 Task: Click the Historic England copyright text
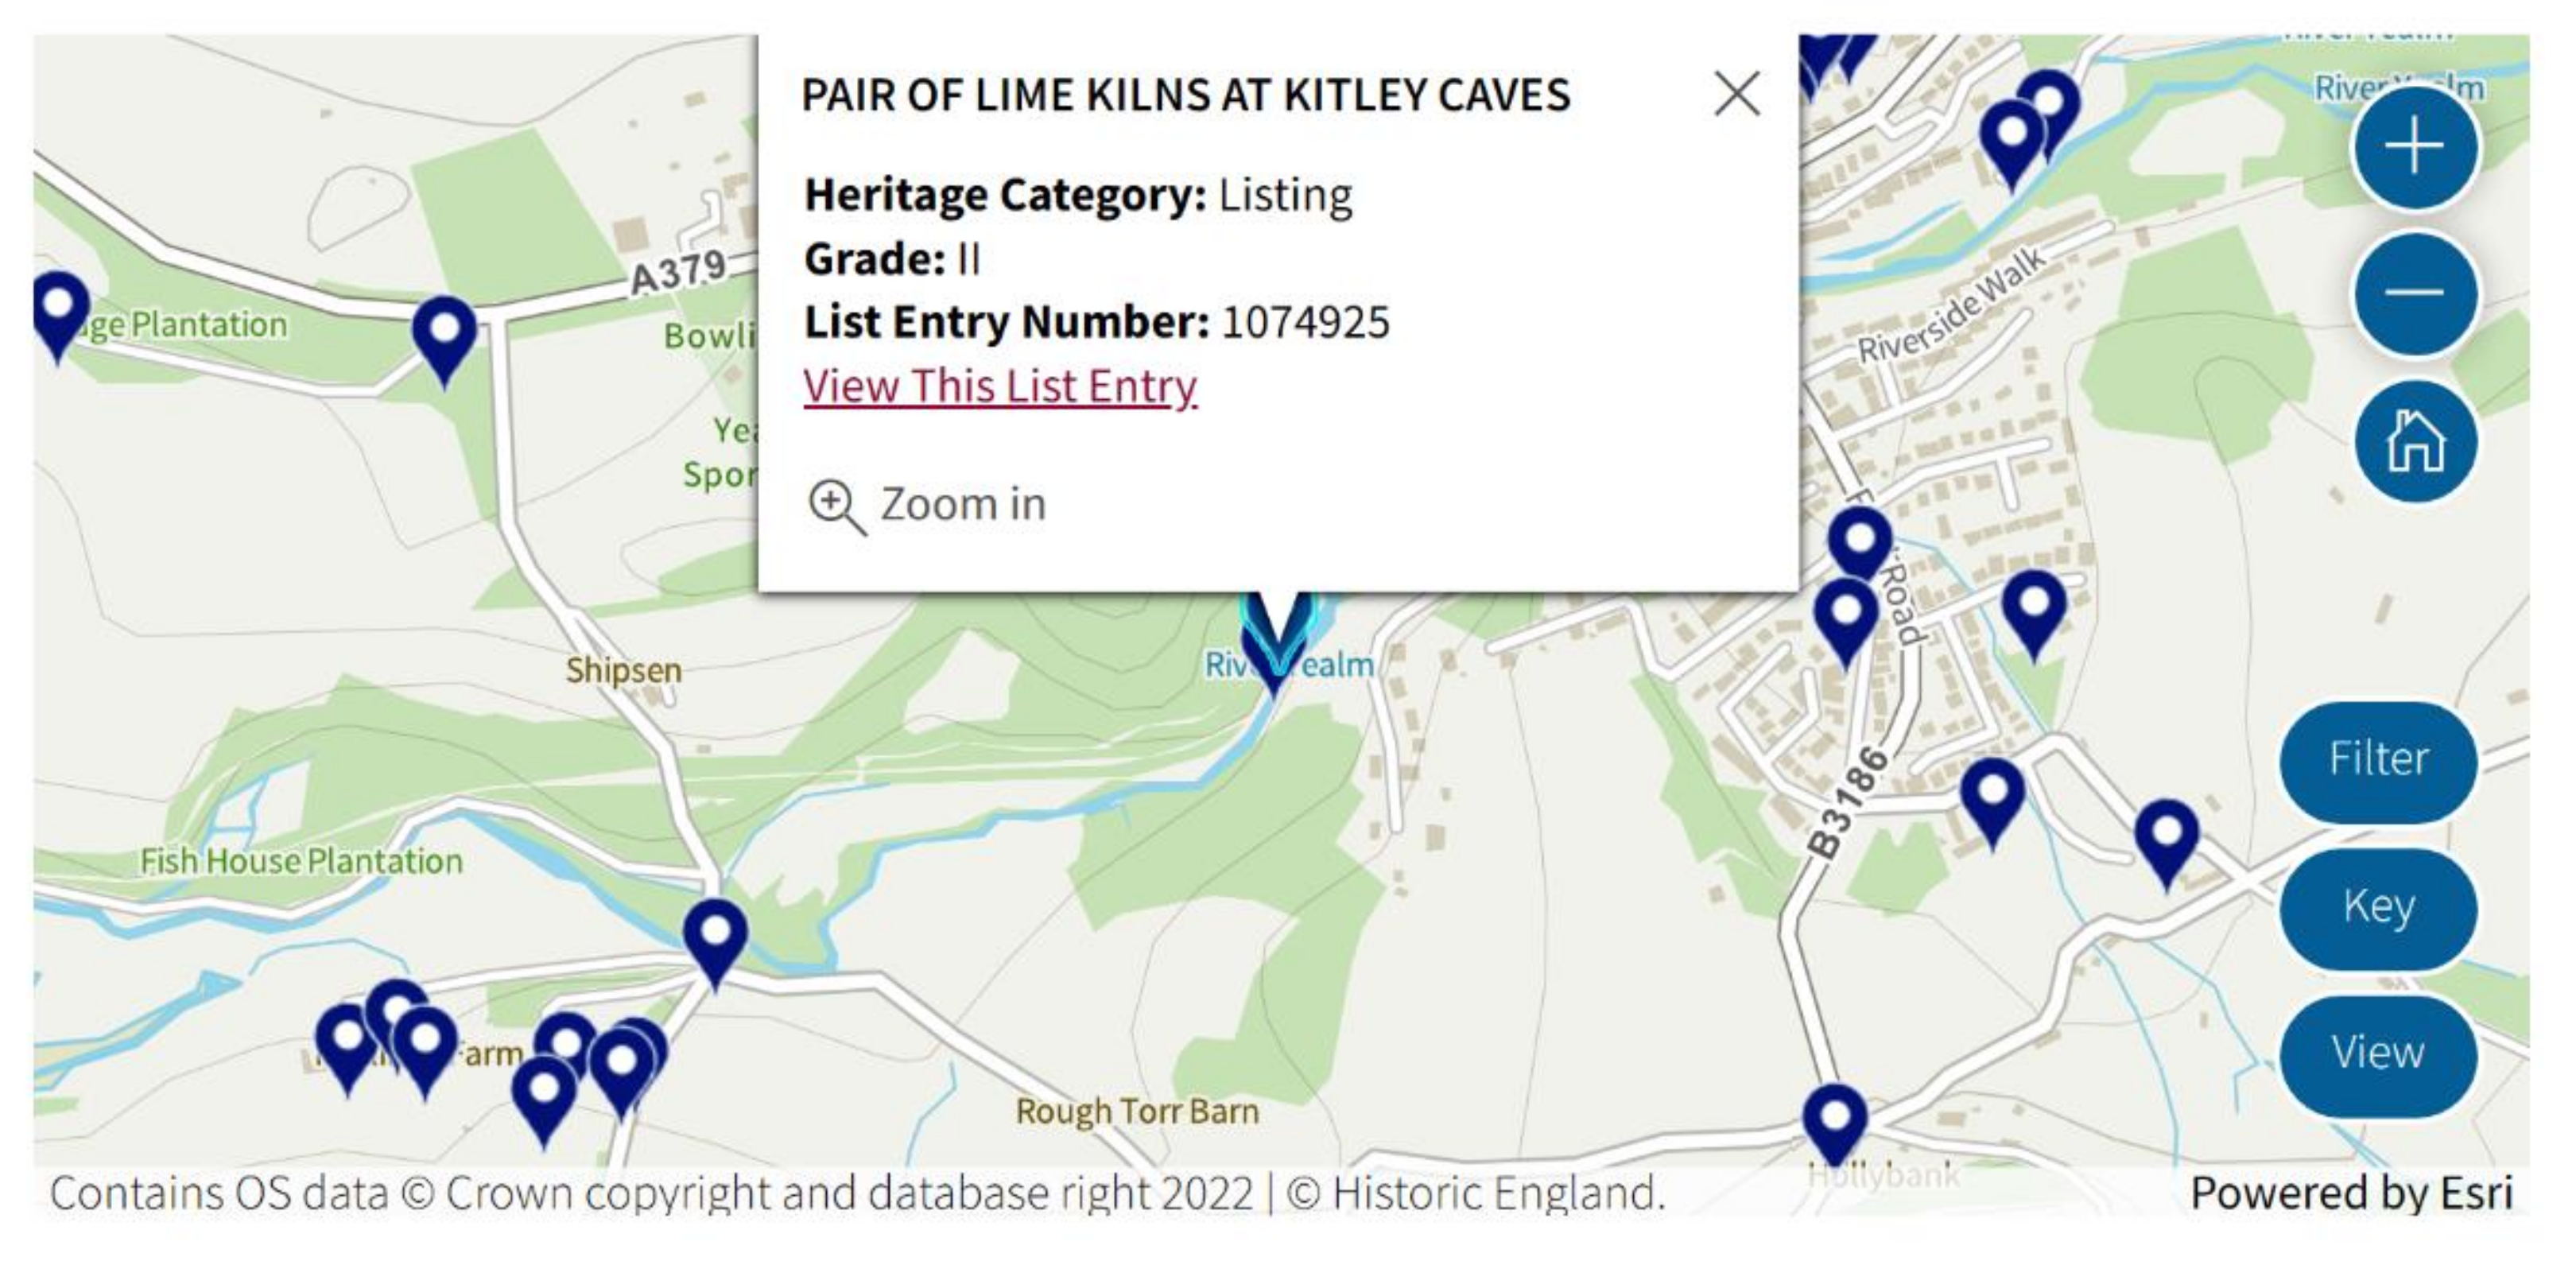pos(1475,1193)
